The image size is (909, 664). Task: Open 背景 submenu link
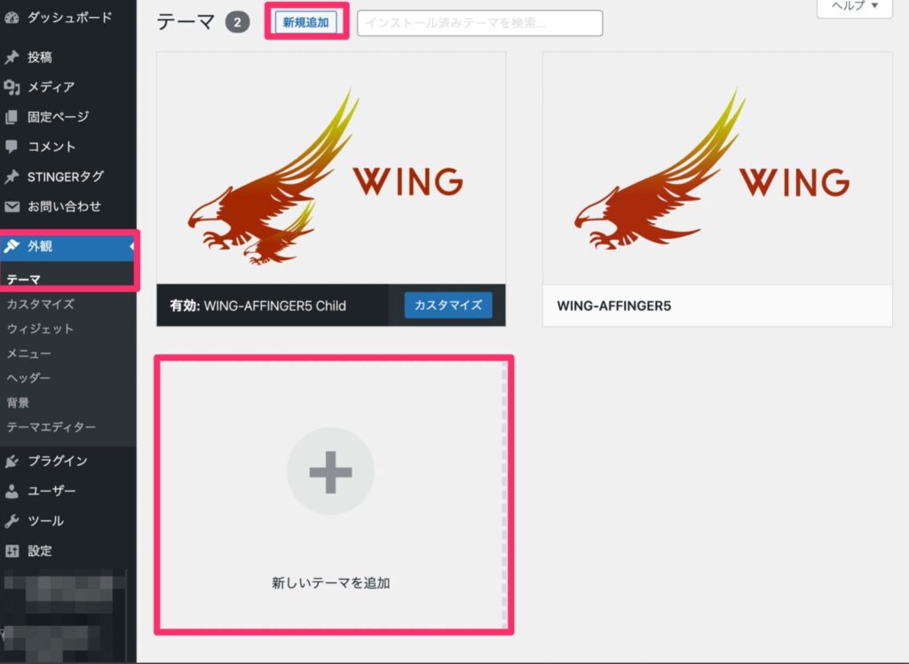[x=18, y=402]
